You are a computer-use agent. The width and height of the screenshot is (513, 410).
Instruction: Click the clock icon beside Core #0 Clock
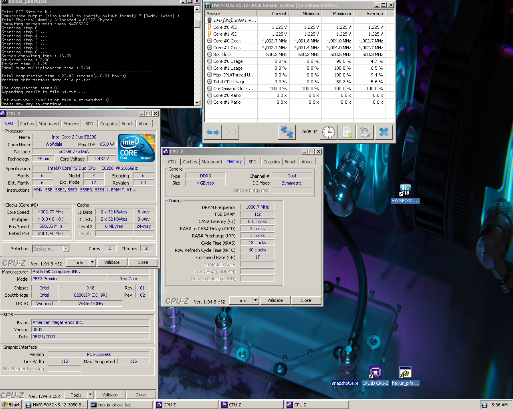(209, 41)
